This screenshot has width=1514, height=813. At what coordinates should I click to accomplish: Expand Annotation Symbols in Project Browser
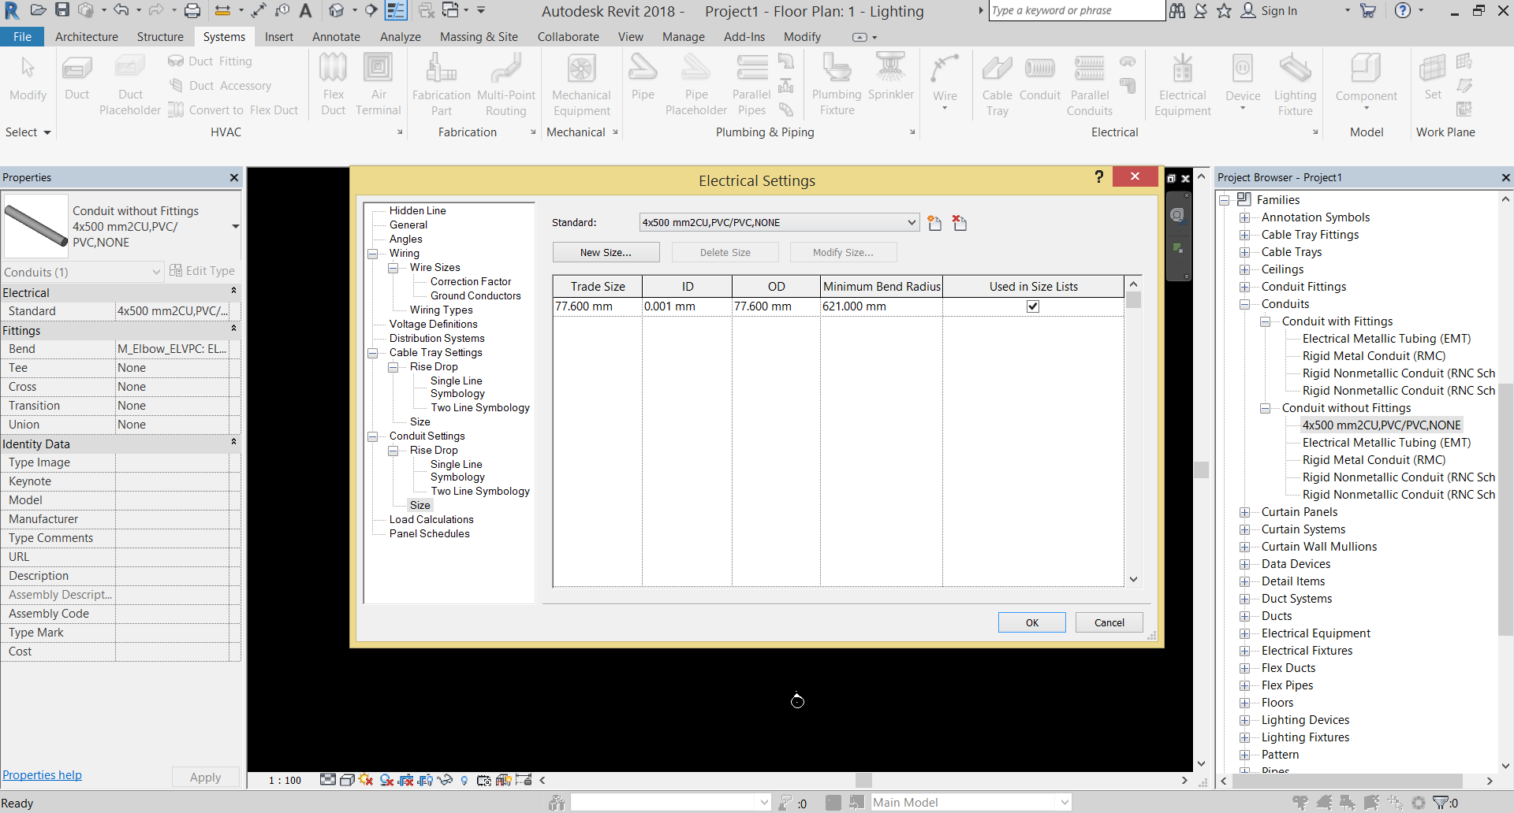(1245, 217)
